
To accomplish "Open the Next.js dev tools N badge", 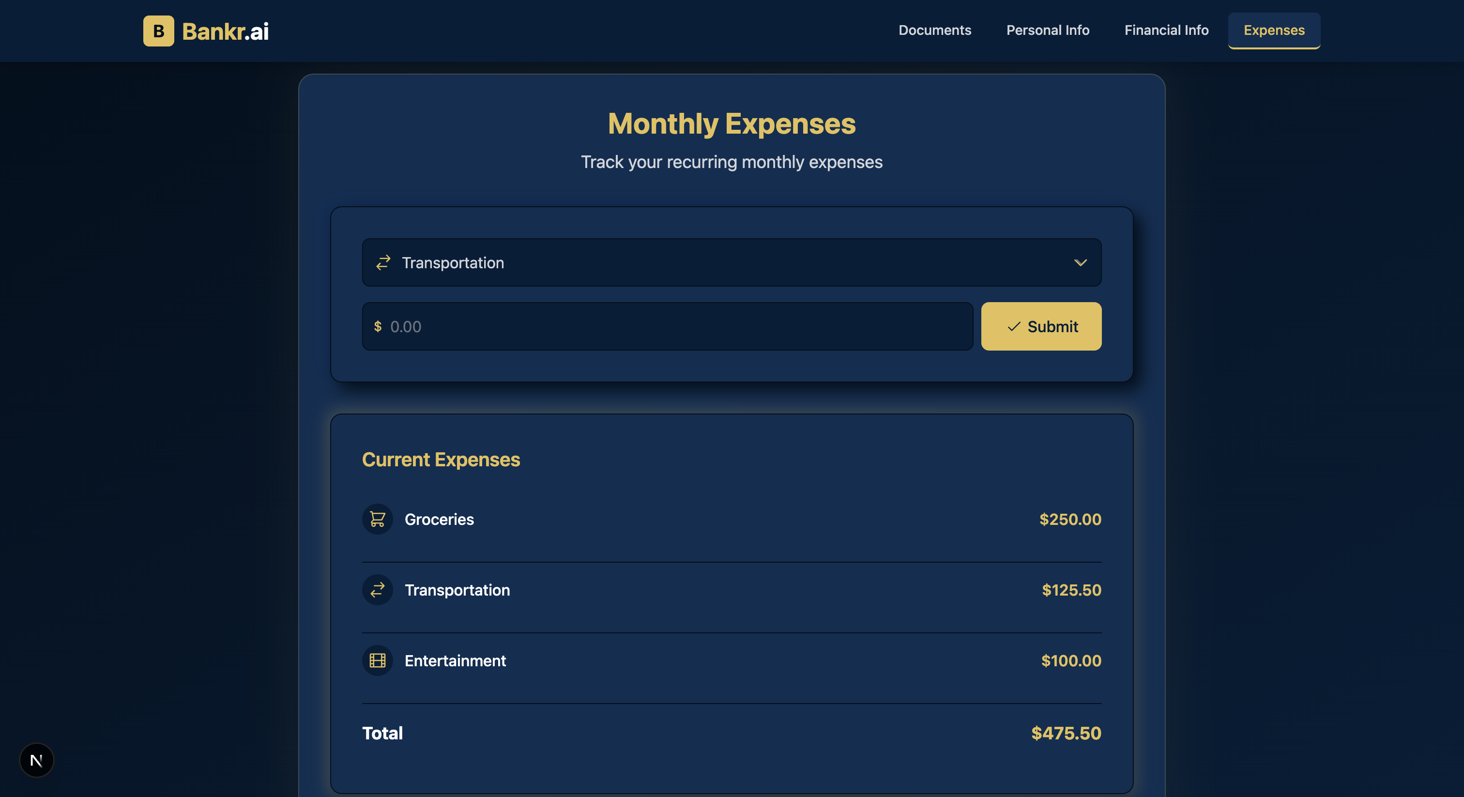I will pyautogui.click(x=36, y=760).
